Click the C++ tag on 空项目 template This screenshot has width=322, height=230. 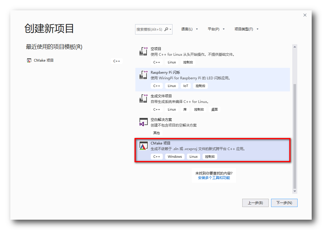pos(157,62)
